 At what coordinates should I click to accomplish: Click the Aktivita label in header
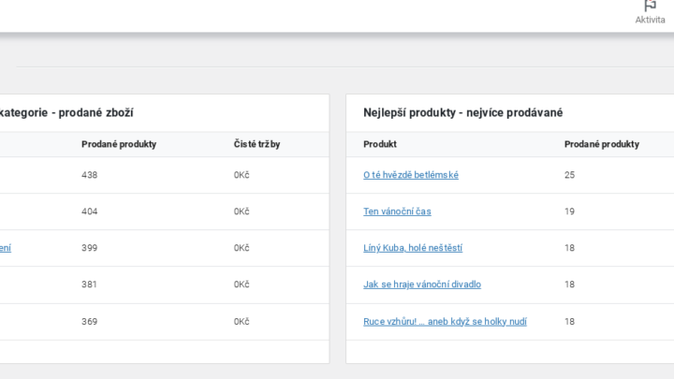coord(650,20)
